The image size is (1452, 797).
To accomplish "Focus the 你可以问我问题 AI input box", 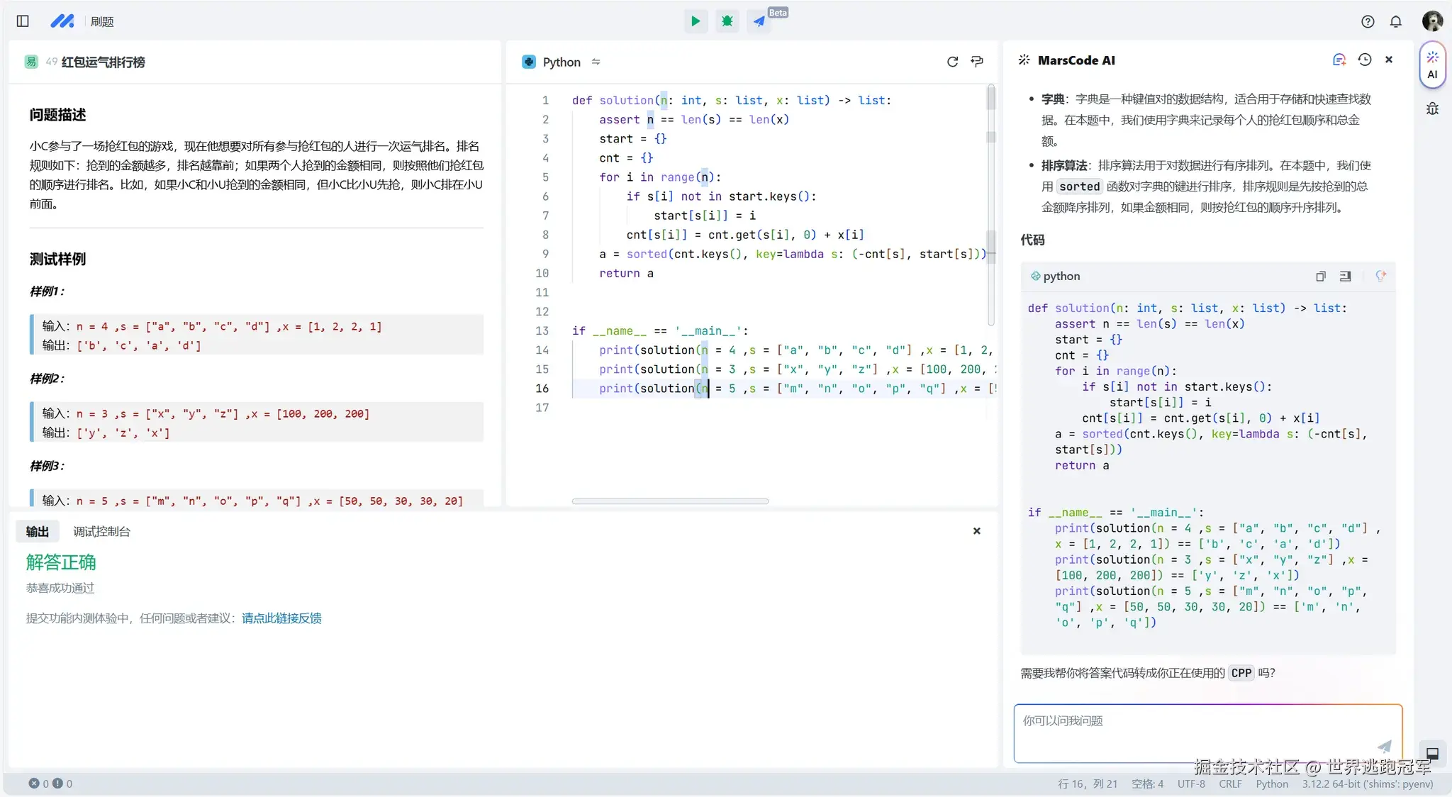I will (x=1198, y=730).
